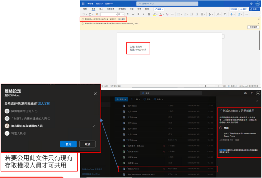This screenshot has width=262, height=178.
Task: Apply red font color
Action: click(x=160, y=14)
